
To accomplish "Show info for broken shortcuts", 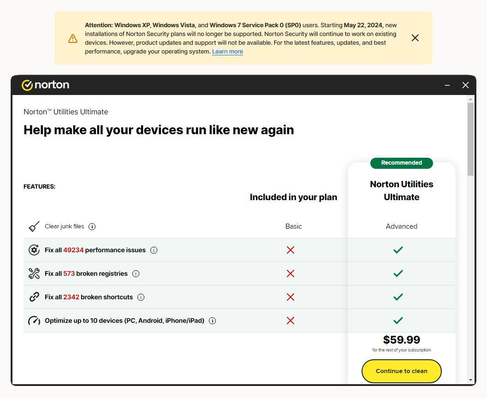I will point(141,297).
